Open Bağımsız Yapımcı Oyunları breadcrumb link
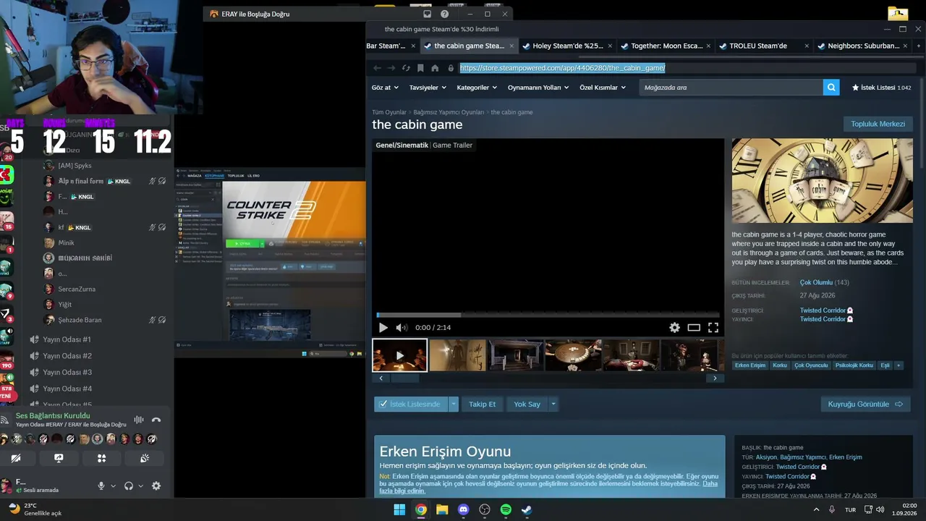Image resolution: width=926 pixels, height=521 pixels. pyautogui.click(x=449, y=112)
